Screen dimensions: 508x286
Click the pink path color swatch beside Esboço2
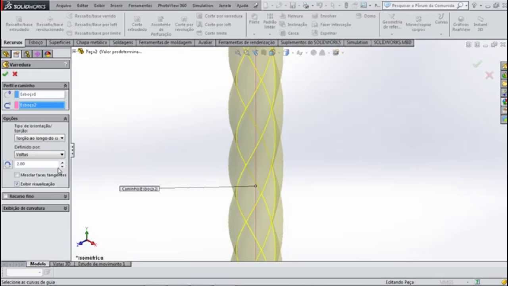17,105
